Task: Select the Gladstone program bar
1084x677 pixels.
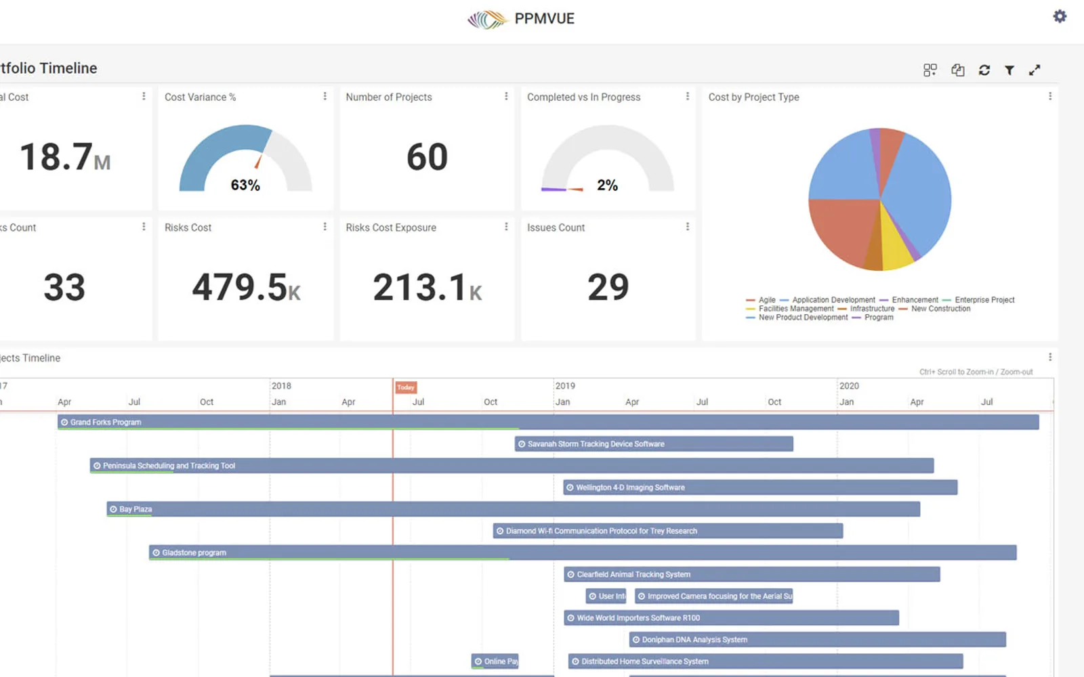Action: click(x=583, y=552)
